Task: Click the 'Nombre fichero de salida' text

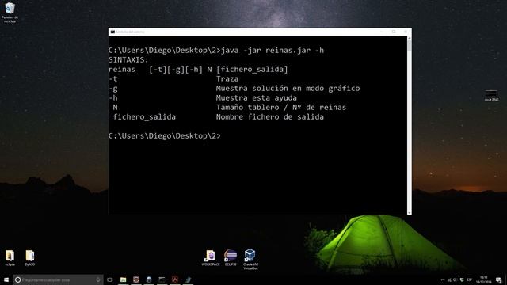Action: [270, 116]
